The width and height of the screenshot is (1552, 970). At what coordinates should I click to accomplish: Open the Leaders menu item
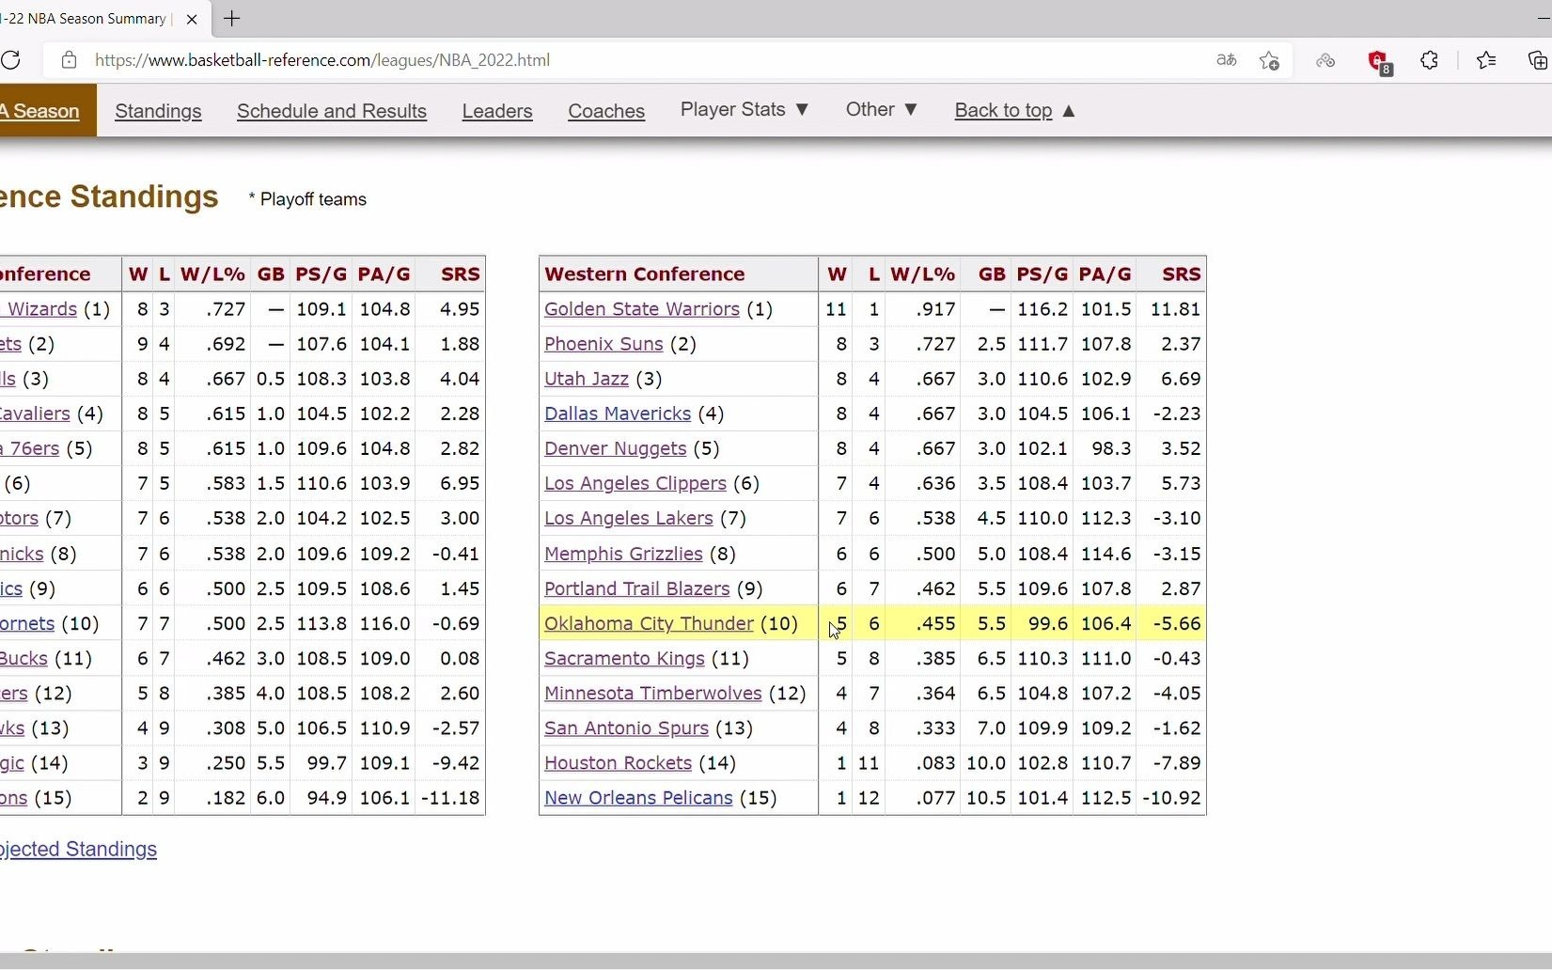pyautogui.click(x=497, y=111)
